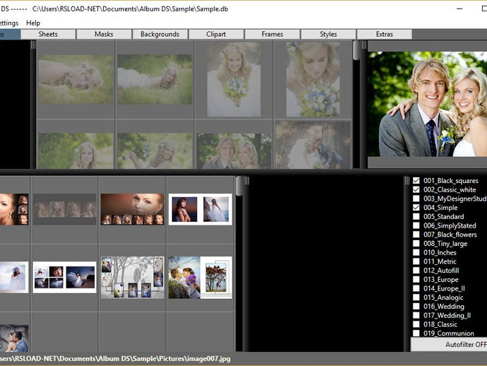Select bride in white dress lying on meadow
The image size is (487, 366).
click(155, 80)
